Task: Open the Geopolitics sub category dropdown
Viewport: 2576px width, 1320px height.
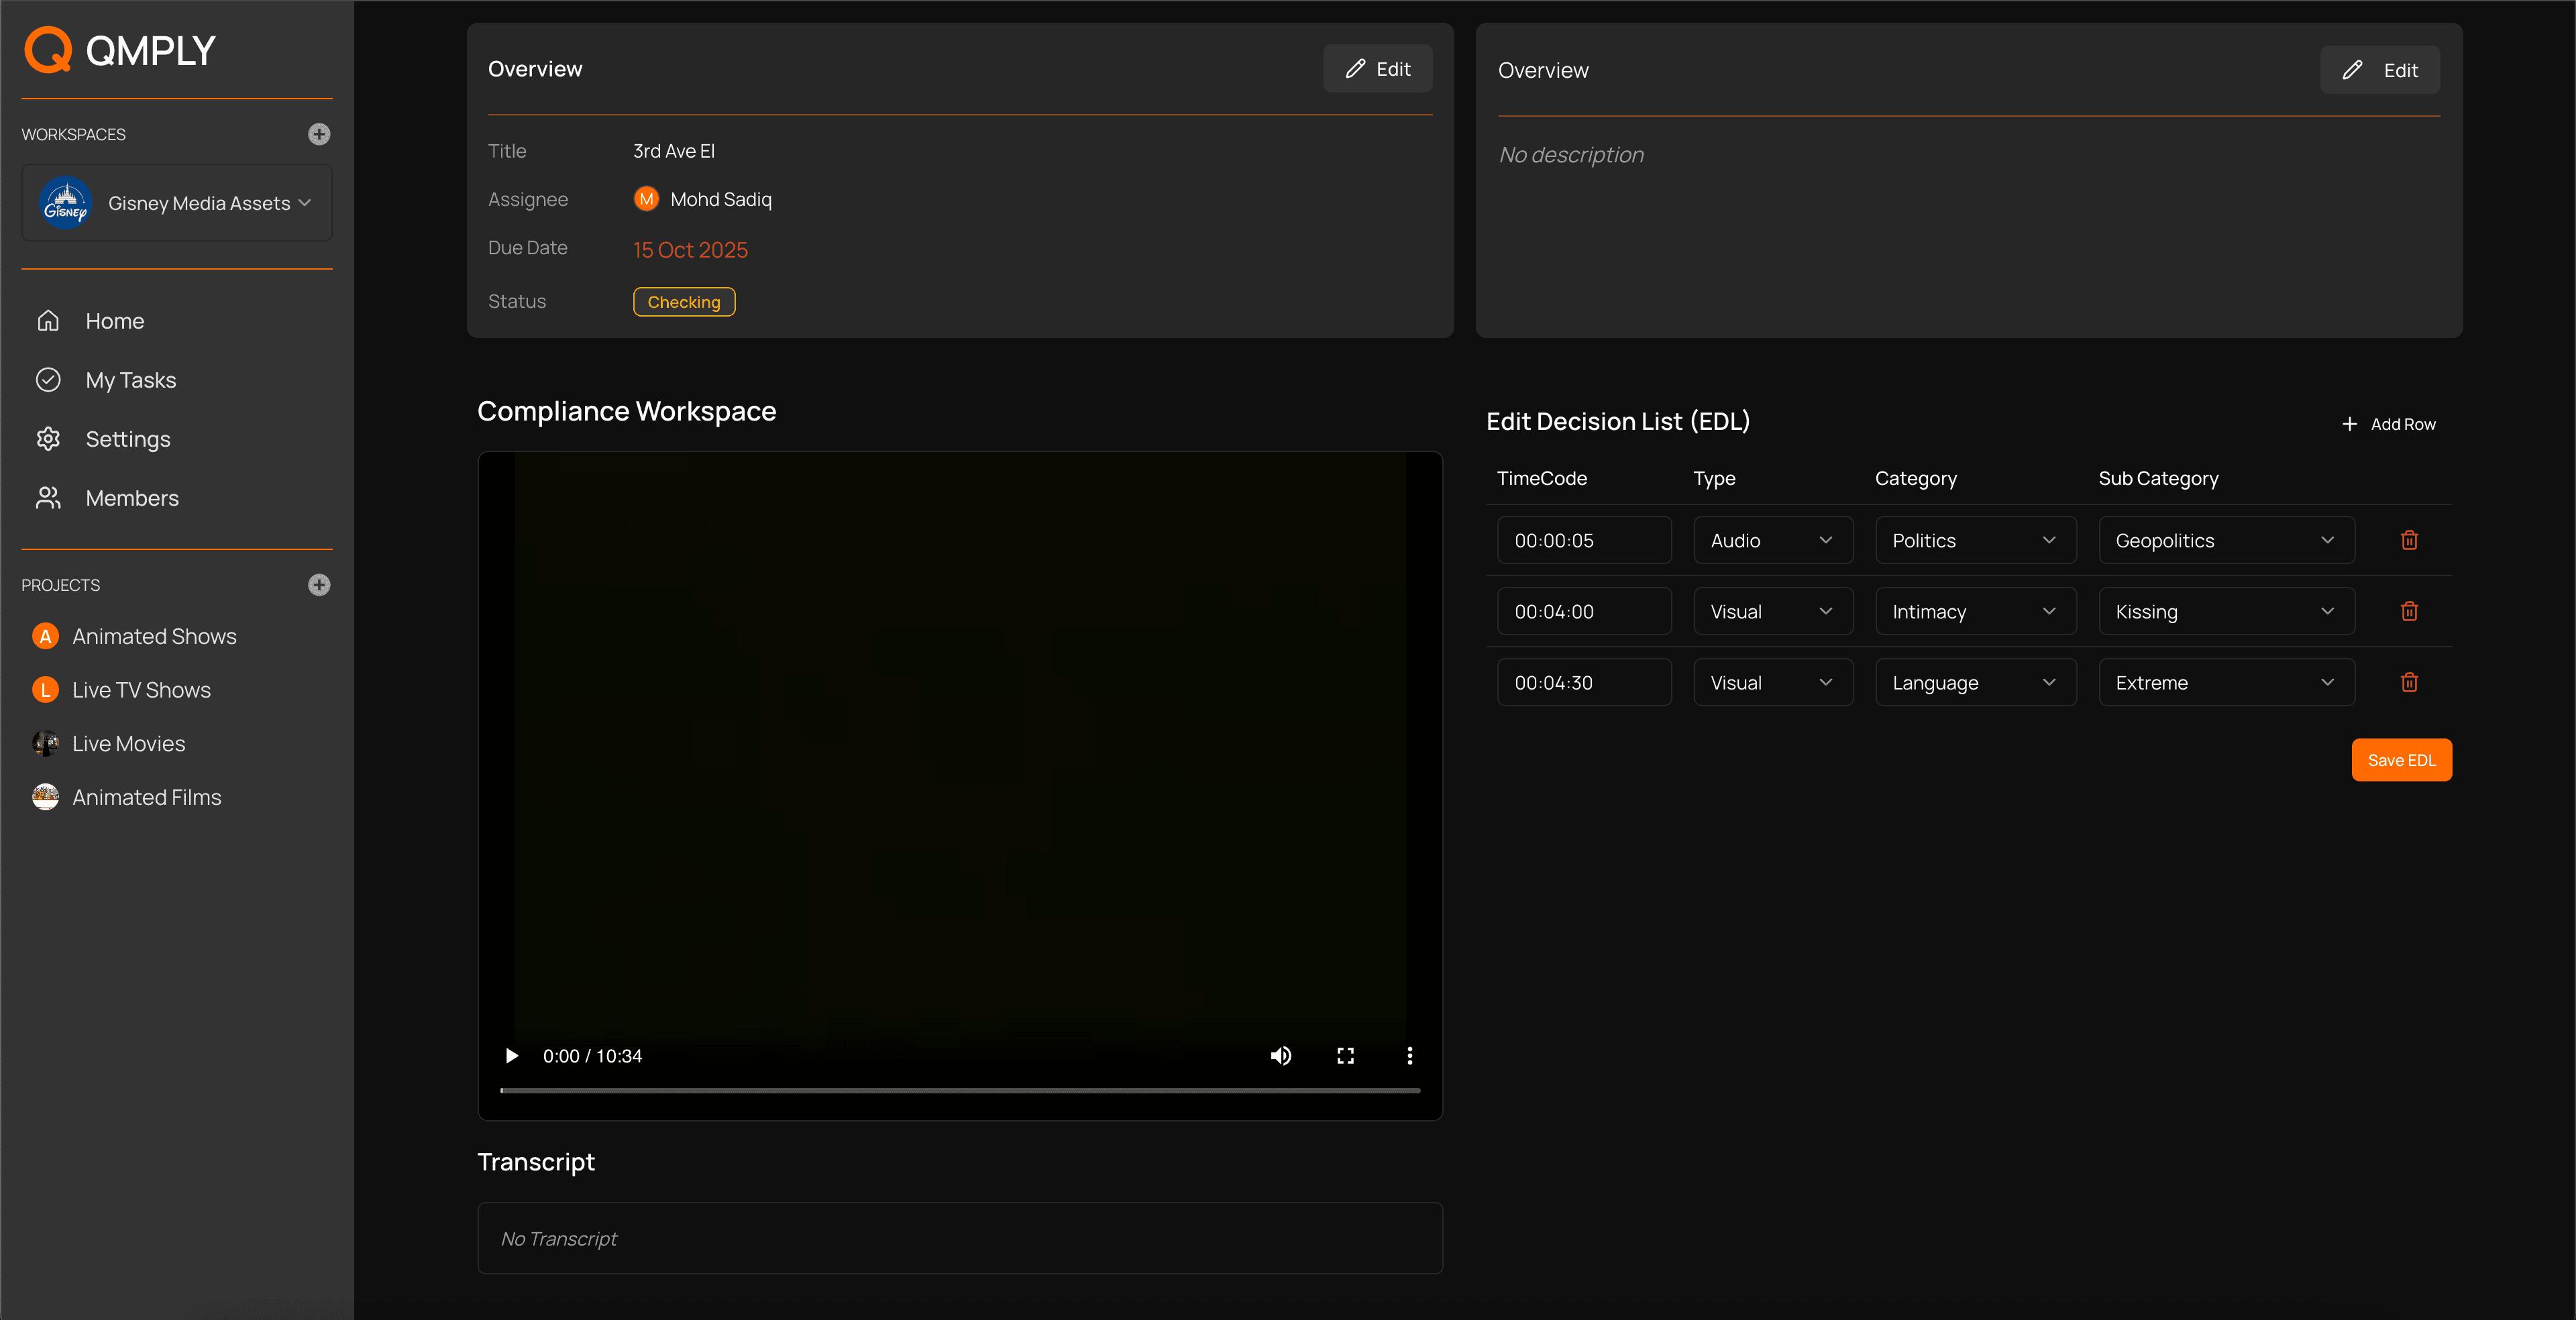Action: pyautogui.click(x=2225, y=540)
